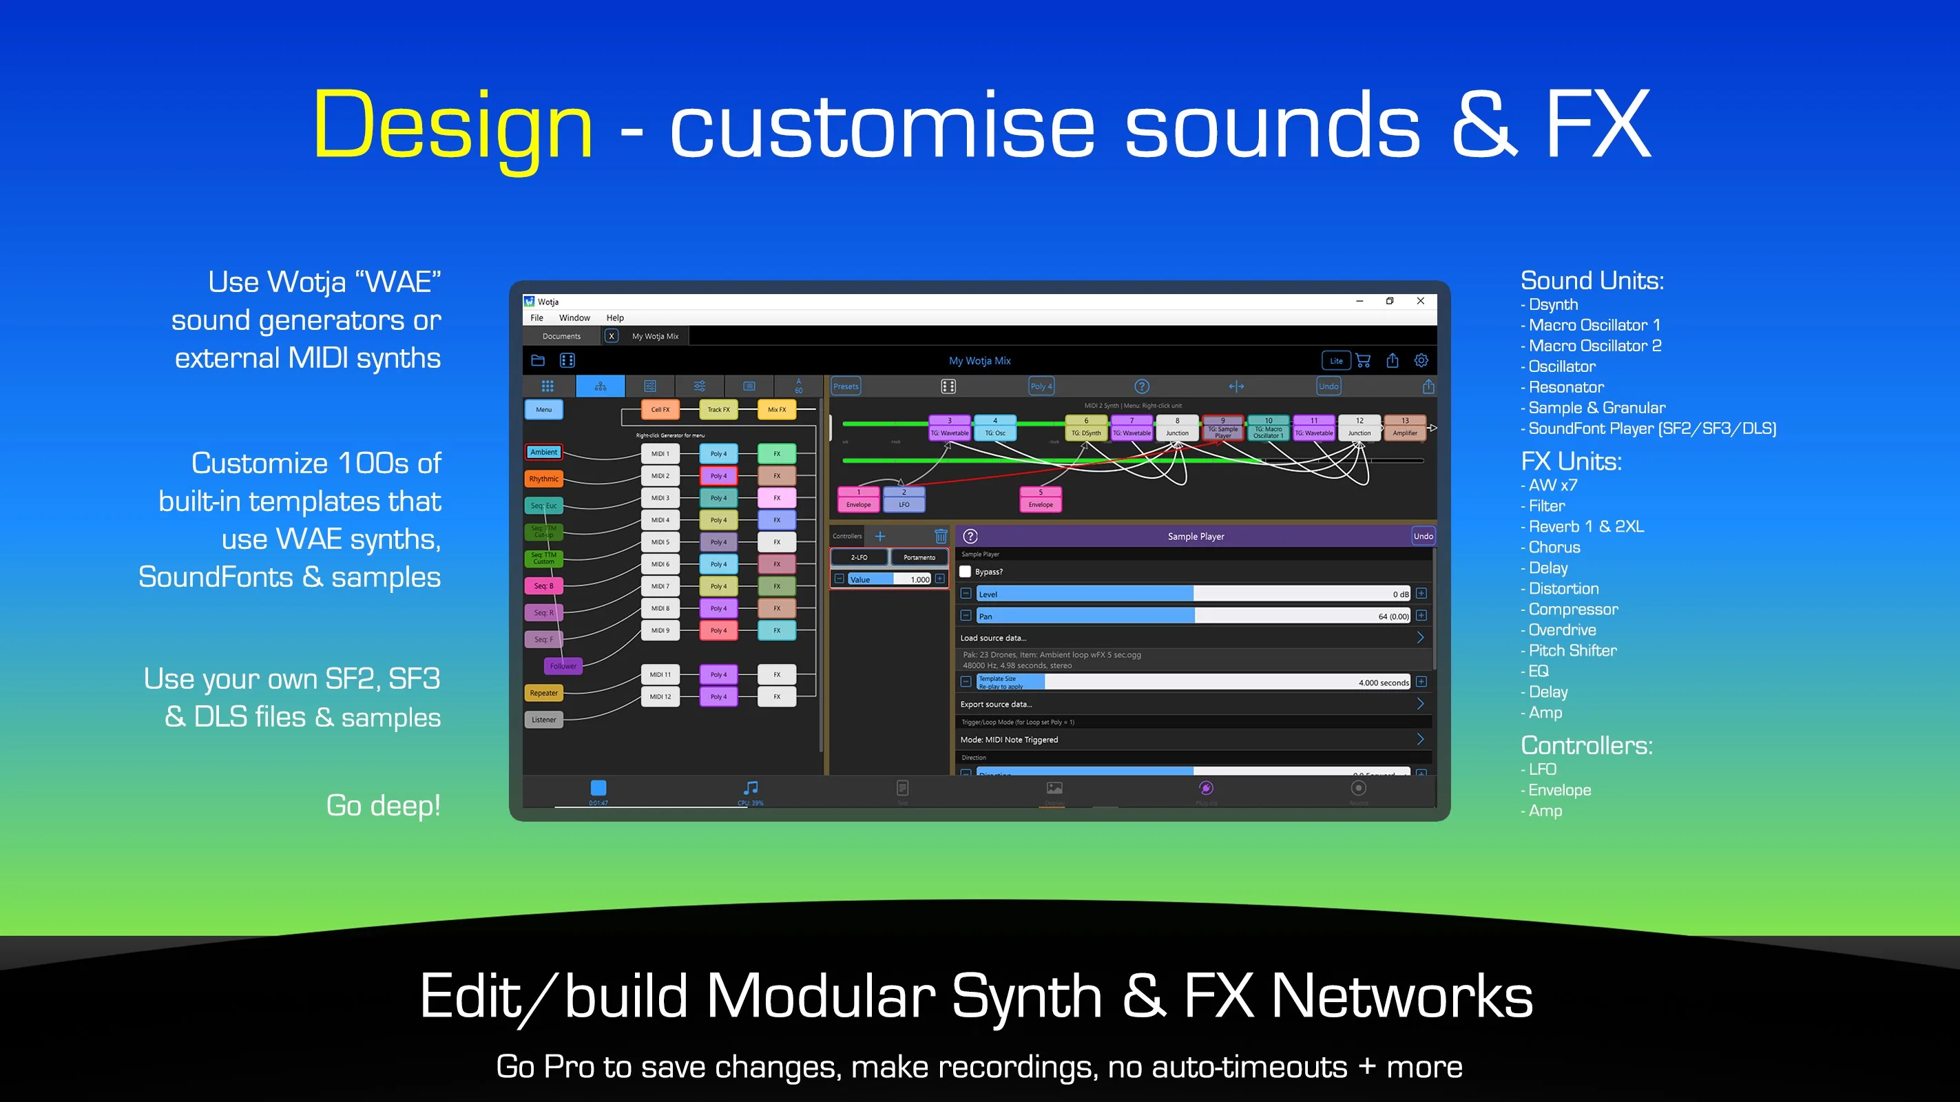Image resolution: width=1960 pixels, height=1102 pixels.
Task: Open the boxed sliders view tab
Action: (650, 386)
